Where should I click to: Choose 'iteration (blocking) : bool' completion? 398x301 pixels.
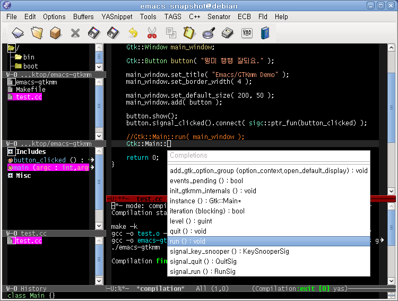click(x=269, y=211)
